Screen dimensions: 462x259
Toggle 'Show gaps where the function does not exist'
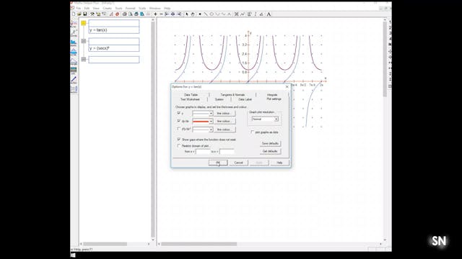coord(178,139)
